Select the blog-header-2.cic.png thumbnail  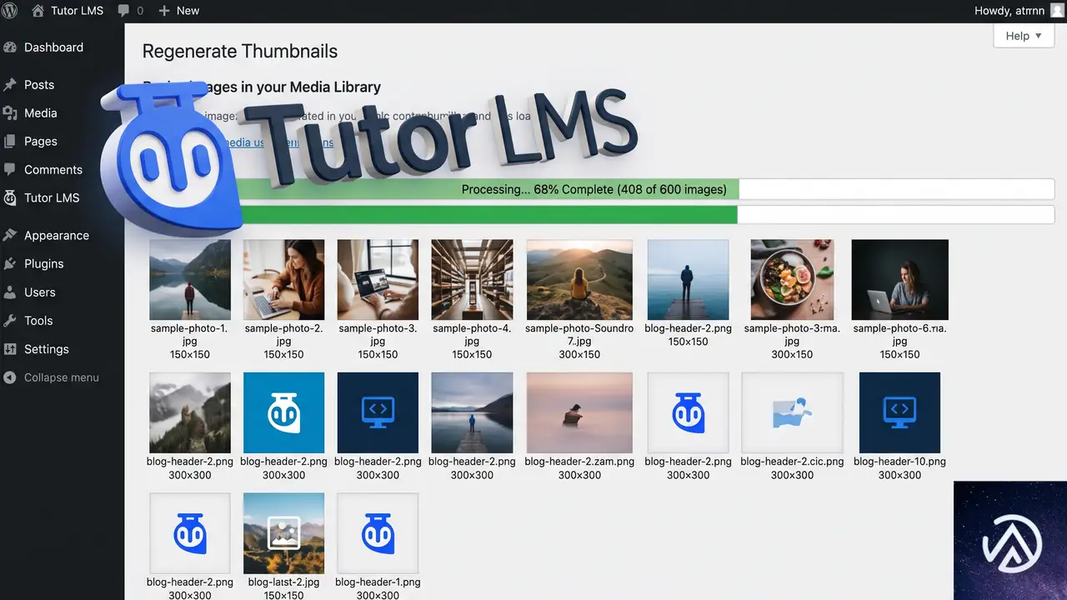(x=792, y=412)
